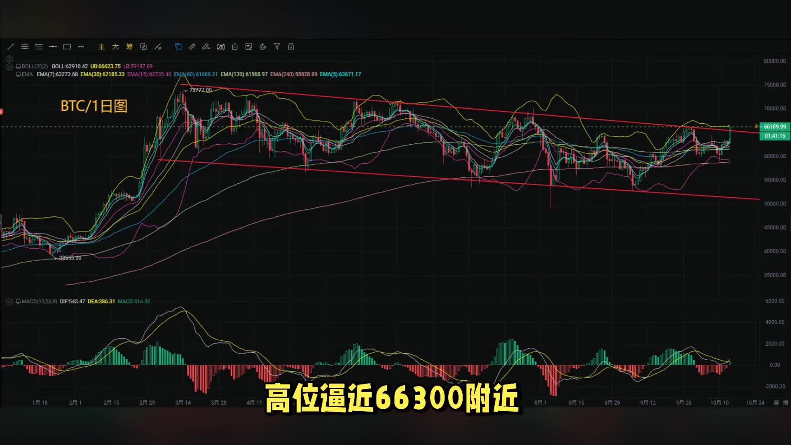Click the lock drawings icon
Image resolution: width=791 pixels, height=445 pixels.
235,47
